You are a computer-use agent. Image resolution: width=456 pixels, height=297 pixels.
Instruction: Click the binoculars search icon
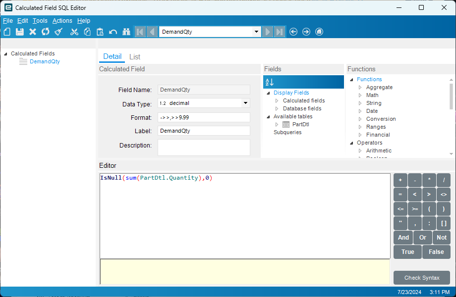click(x=126, y=32)
